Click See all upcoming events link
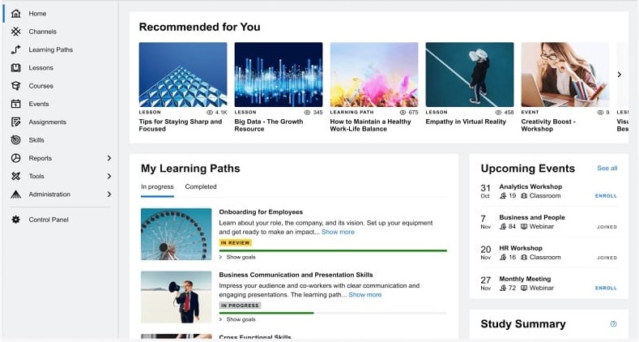The height and width of the screenshot is (342, 639). pos(607,168)
